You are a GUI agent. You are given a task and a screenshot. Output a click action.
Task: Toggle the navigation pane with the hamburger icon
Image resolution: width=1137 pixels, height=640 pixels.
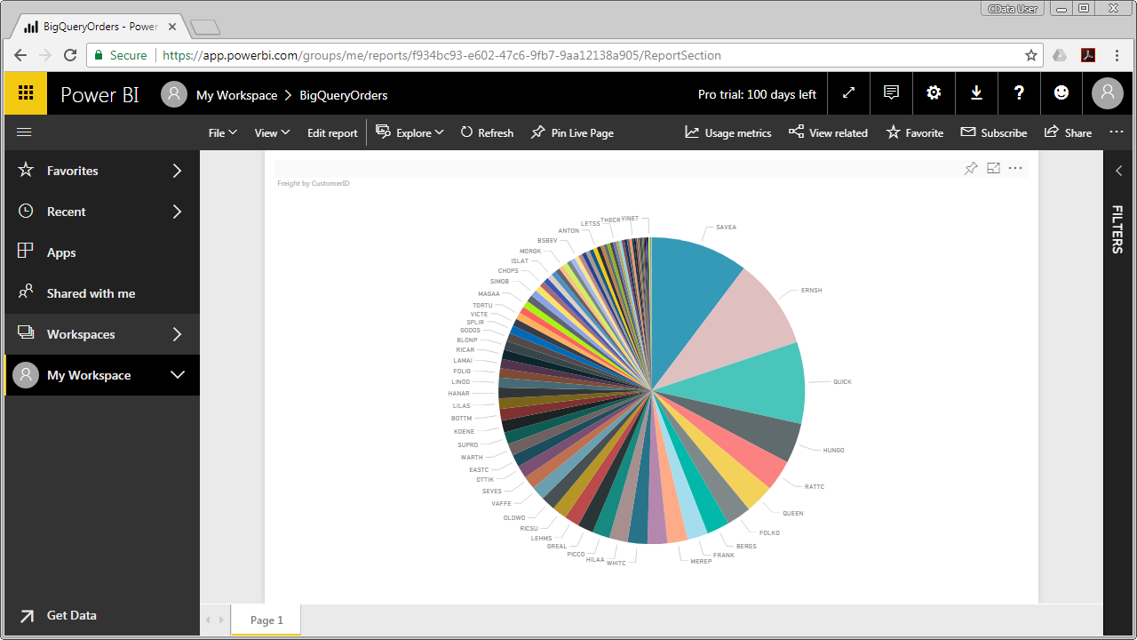coord(24,132)
